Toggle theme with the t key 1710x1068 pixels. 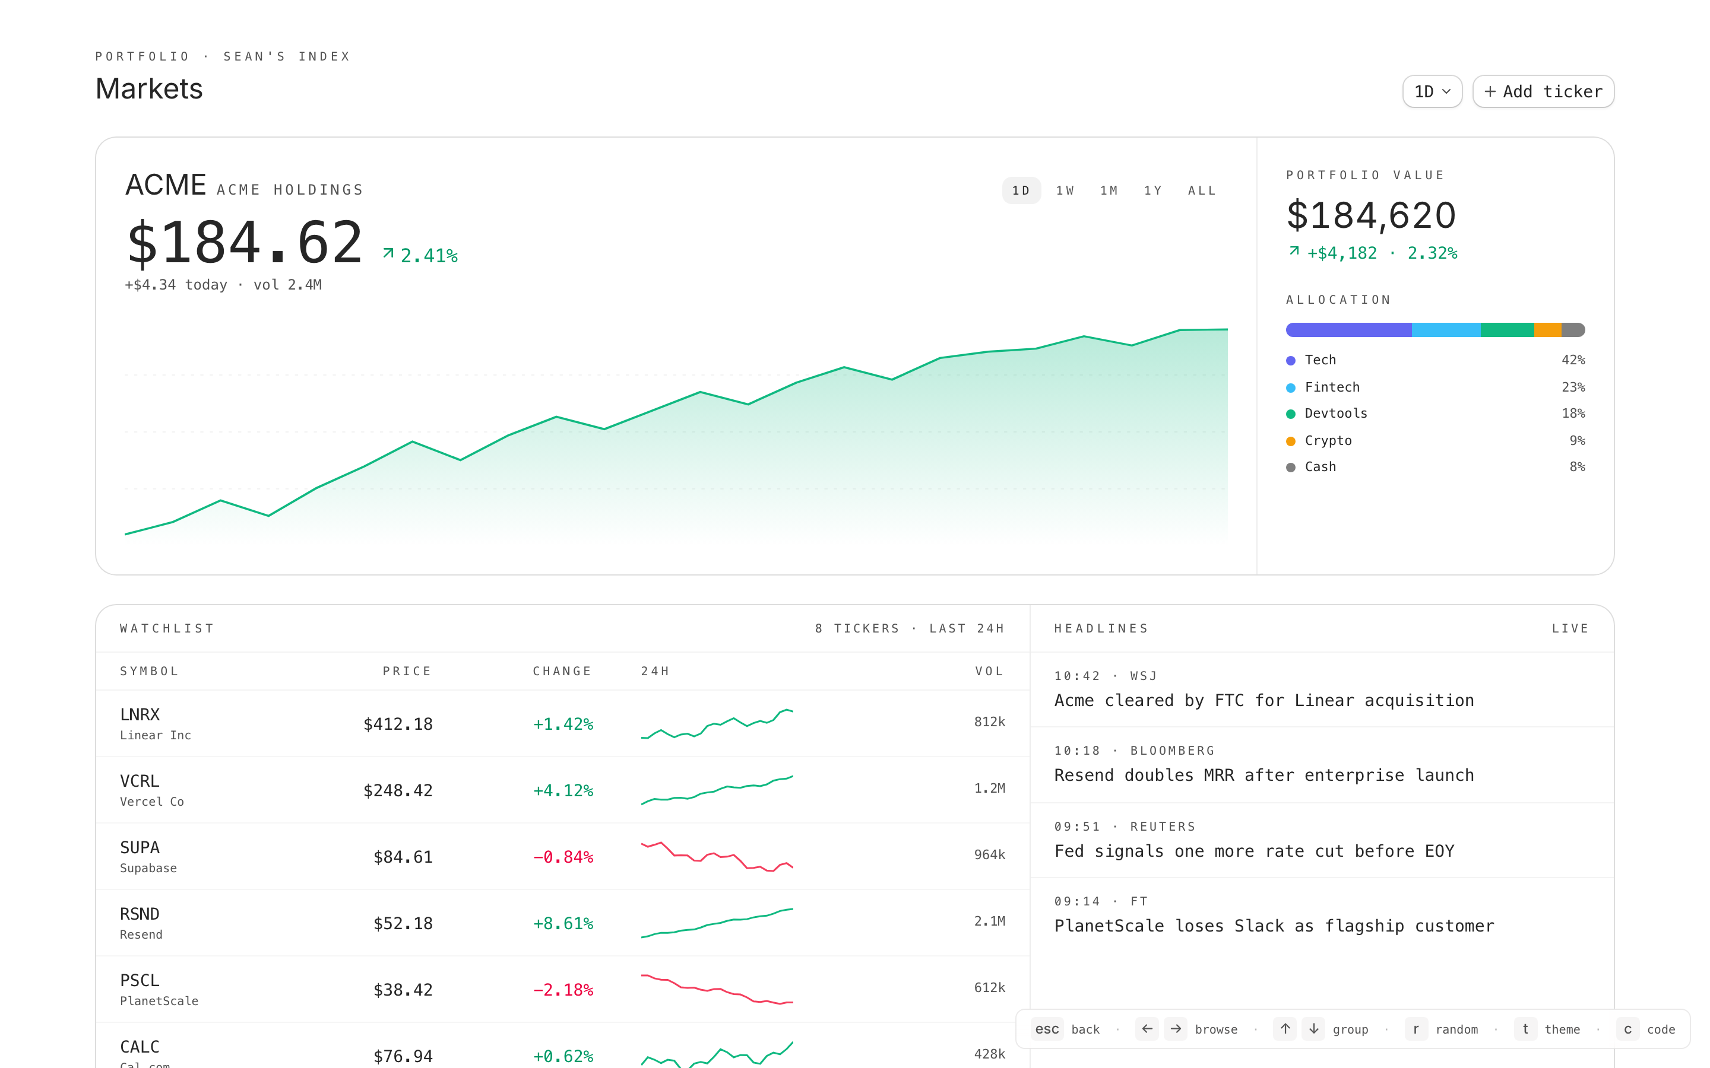[1525, 1029]
